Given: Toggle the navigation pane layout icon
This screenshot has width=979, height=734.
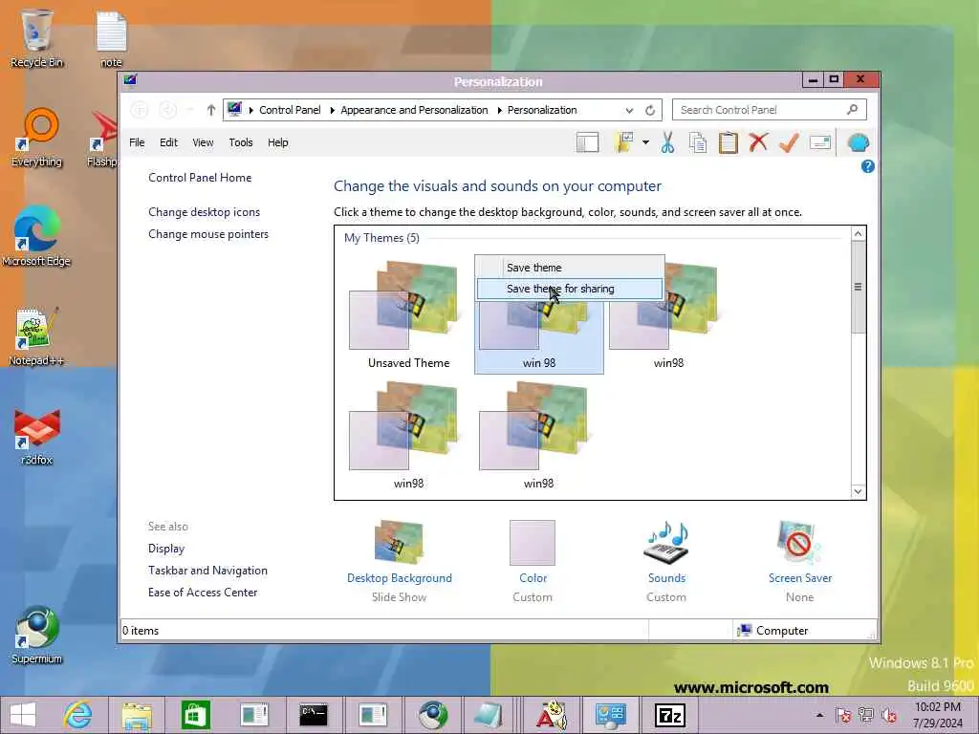Looking at the screenshot, I should tap(587, 143).
